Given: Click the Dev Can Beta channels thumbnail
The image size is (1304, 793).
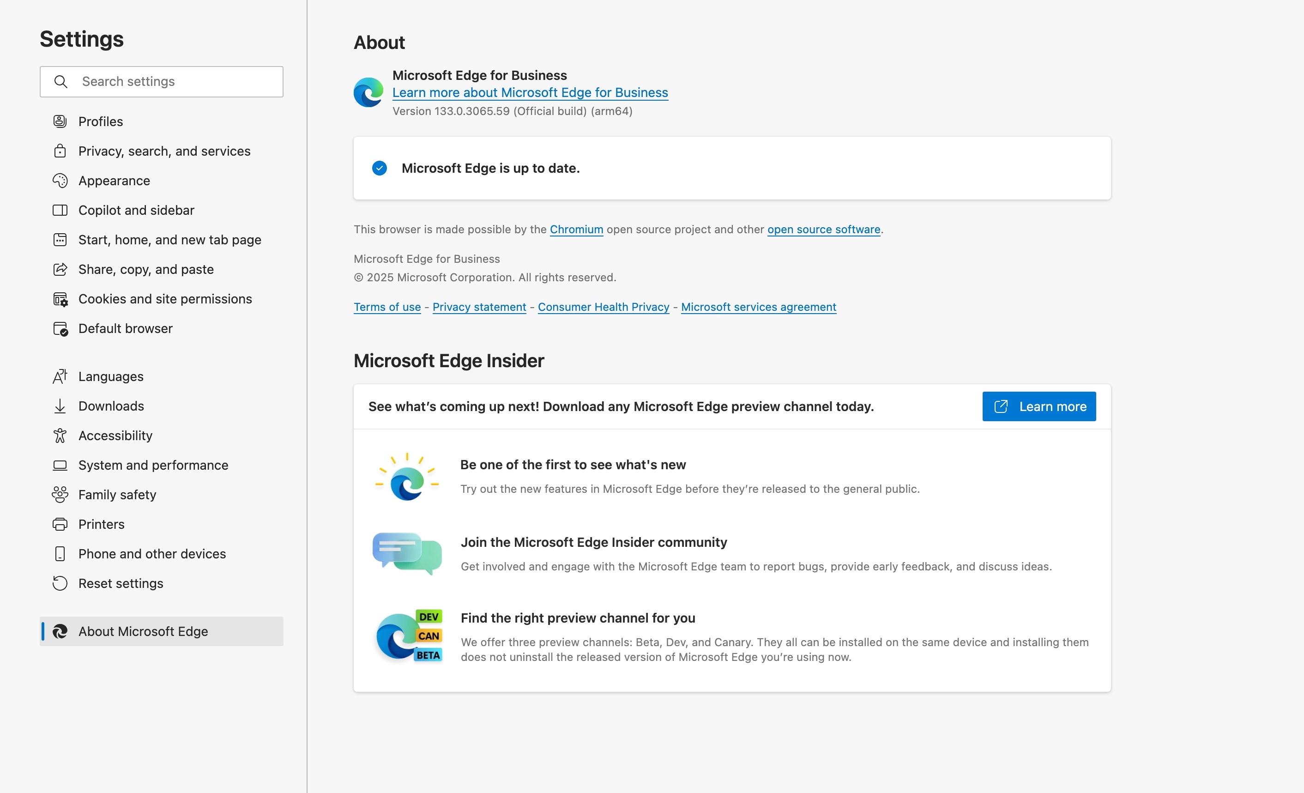Looking at the screenshot, I should click(407, 636).
